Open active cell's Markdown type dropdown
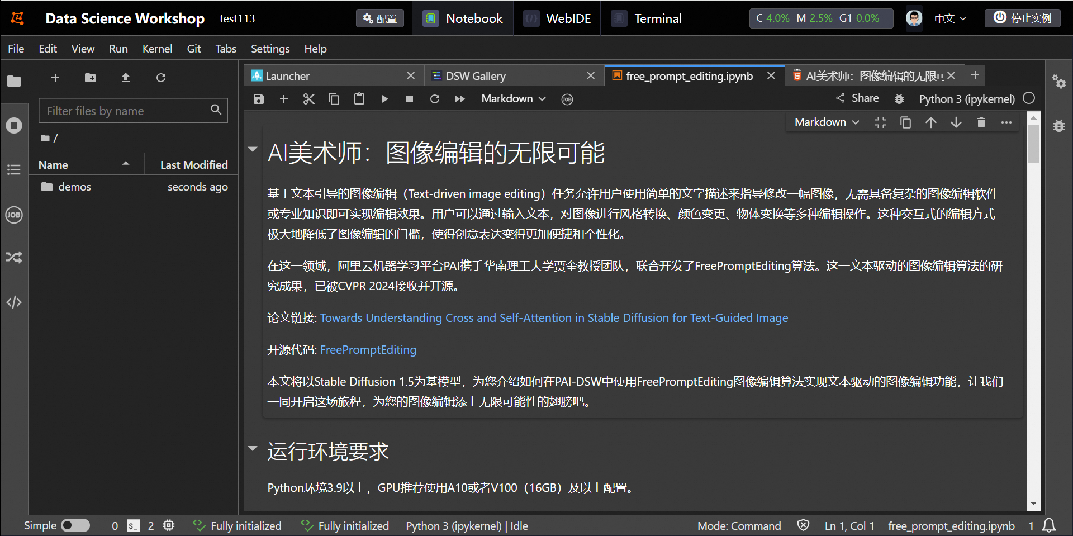 point(827,122)
